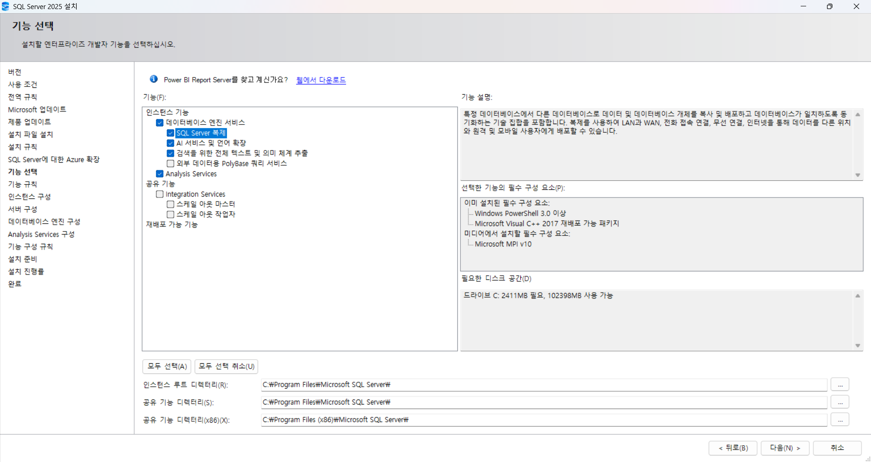
Task: Click the 공유 기능 디렉터리(x86) path field
Action: pos(544,420)
